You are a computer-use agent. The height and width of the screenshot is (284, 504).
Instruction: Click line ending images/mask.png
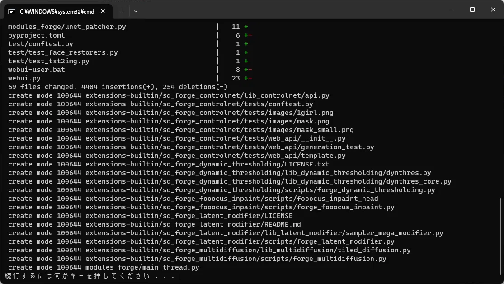(x=169, y=121)
